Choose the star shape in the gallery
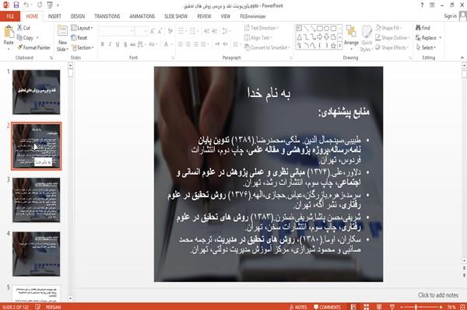Screen dimensions: 467x310 [333, 46]
